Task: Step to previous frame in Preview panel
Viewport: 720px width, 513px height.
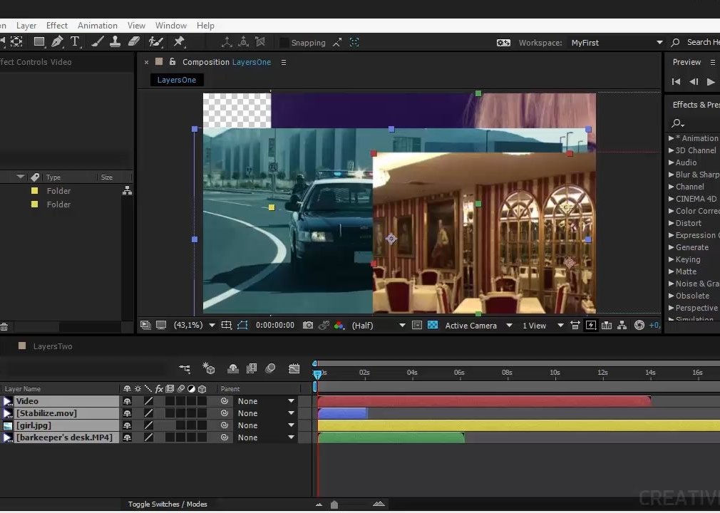Action: (694, 82)
